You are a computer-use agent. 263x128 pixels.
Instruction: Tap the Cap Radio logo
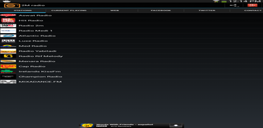pyautogui.click(x=8, y=66)
